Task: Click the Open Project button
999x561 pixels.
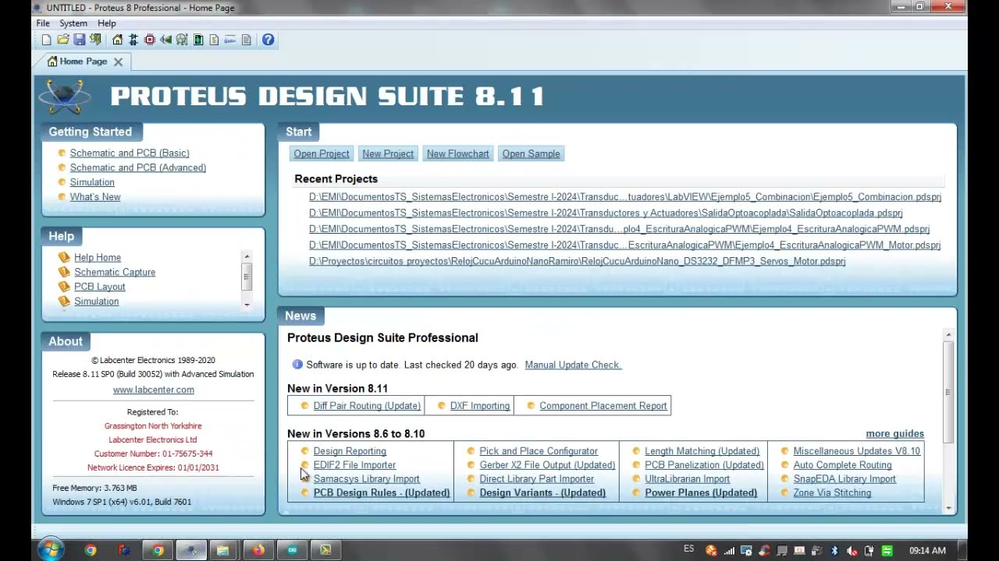Action: click(x=322, y=153)
